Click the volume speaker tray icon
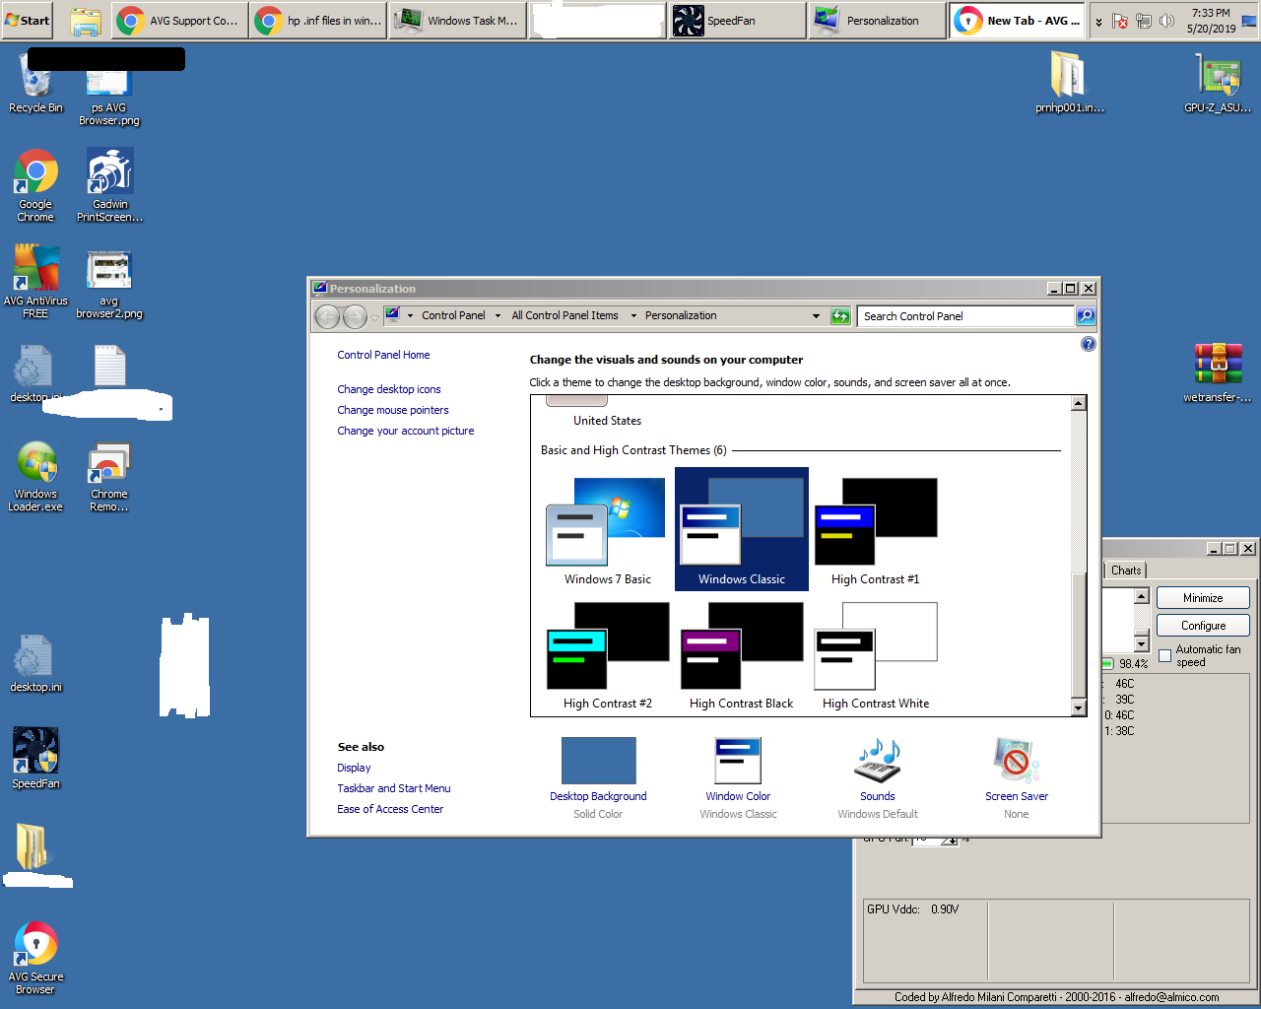The height and width of the screenshot is (1009, 1261). (1167, 21)
